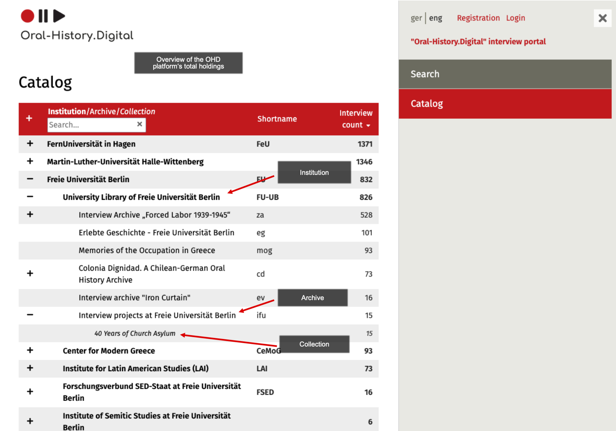The height and width of the screenshot is (431, 616).
Task: Expand FernUniversität in Hagen row
Action: click(30, 143)
